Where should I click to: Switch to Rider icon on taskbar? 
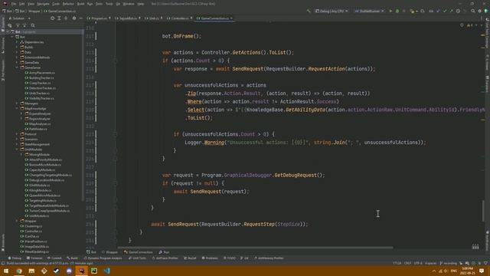(x=82, y=271)
